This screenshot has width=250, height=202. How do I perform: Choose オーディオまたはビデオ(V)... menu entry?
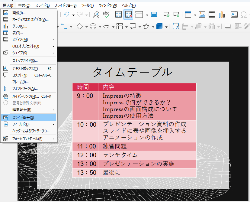click(x=29, y=20)
